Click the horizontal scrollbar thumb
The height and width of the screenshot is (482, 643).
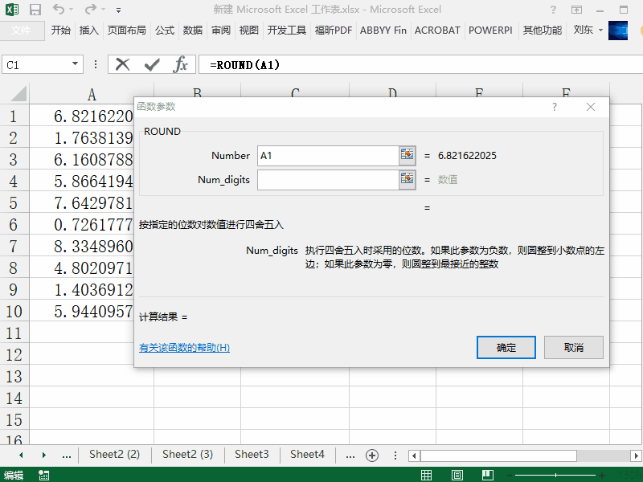[498, 455]
